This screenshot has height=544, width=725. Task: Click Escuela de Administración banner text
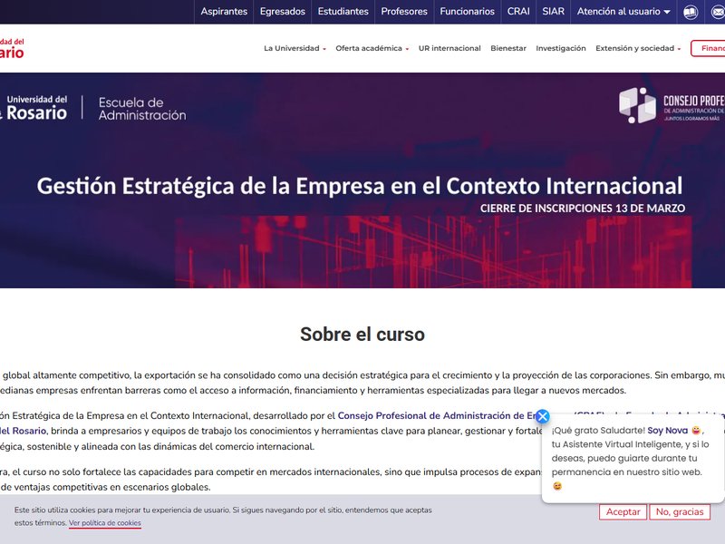point(142,109)
